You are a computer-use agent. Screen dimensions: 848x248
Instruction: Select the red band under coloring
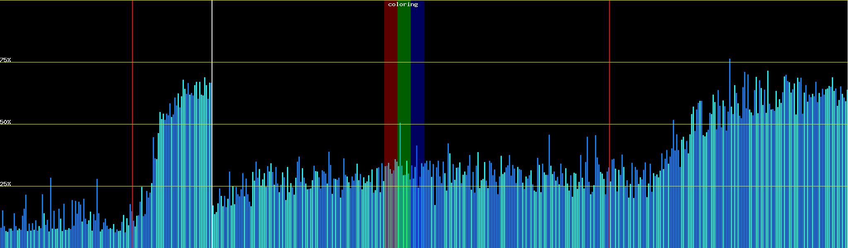(x=390, y=124)
